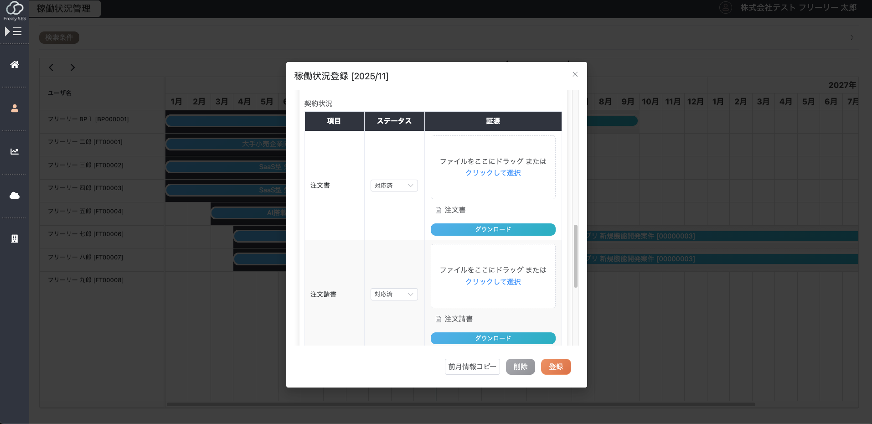872x424 pixels.
Task: Open the 対応済 dropdown for 注文請書
Action: point(393,294)
